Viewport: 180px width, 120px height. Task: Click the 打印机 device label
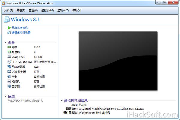coord(16,82)
